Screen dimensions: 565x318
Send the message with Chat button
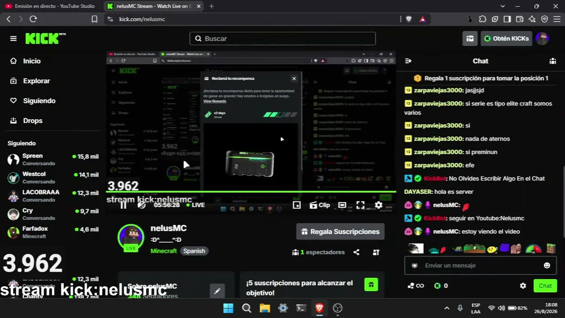545,286
